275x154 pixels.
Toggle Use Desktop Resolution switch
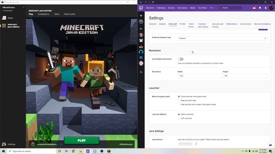click(x=180, y=59)
